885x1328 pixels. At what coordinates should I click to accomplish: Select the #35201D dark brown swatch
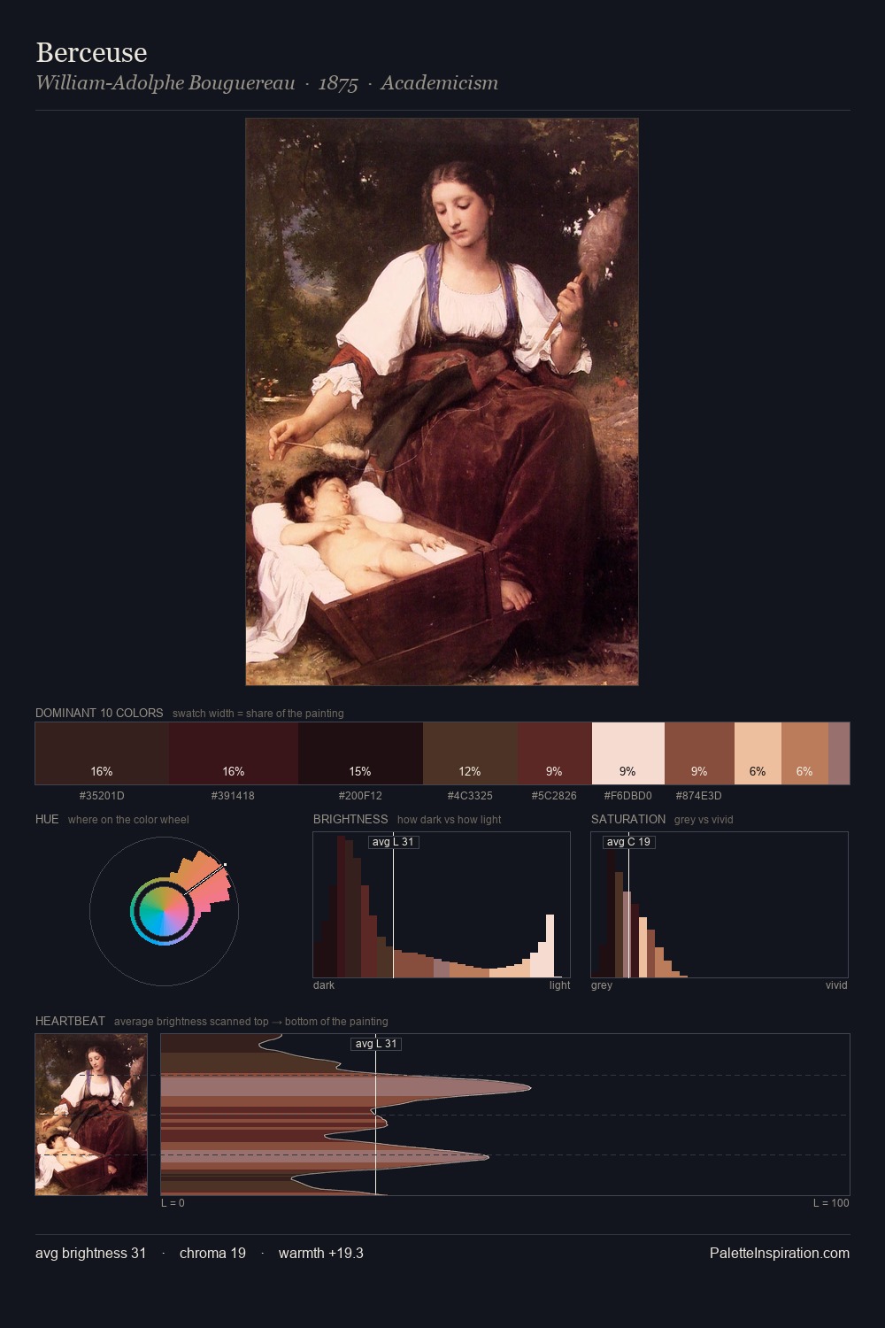point(102,753)
